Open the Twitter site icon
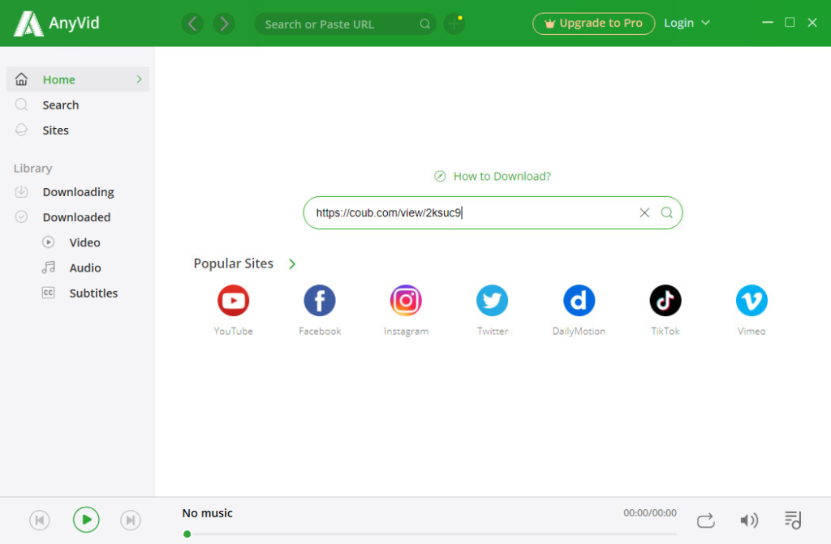Screen dimensions: 831x544 tap(493, 300)
